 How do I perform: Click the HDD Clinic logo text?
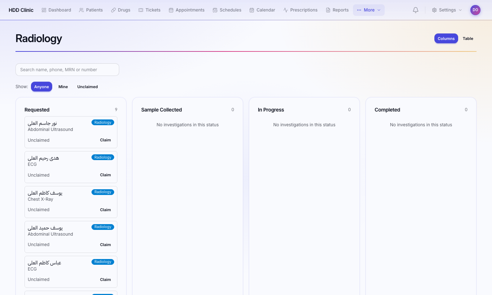tap(21, 10)
